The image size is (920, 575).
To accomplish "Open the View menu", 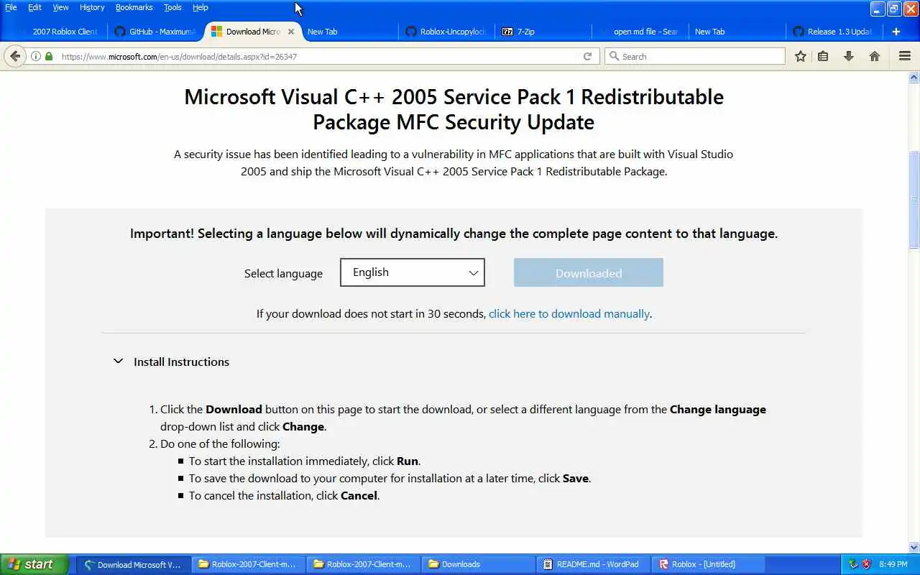I will point(60,7).
